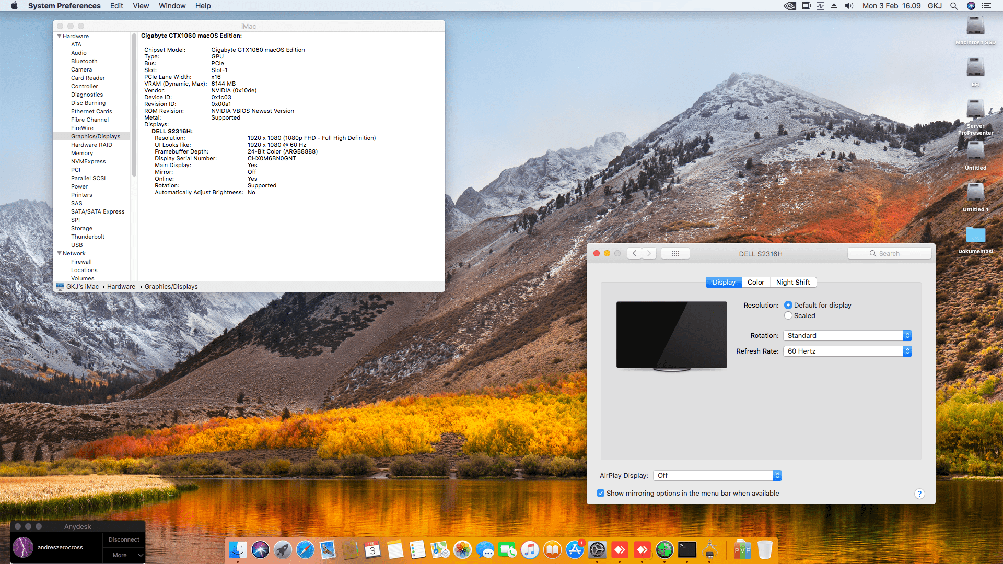Open Photos app in the Dock

[x=462, y=549]
